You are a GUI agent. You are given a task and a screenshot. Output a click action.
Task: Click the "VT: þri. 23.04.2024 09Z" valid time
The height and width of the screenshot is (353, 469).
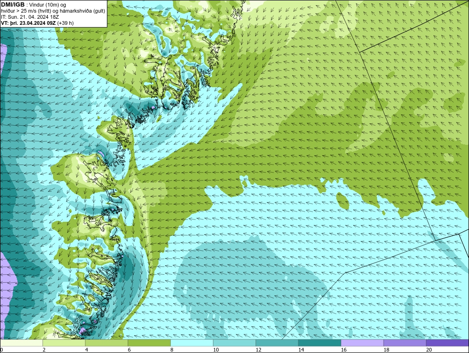click(x=29, y=23)
